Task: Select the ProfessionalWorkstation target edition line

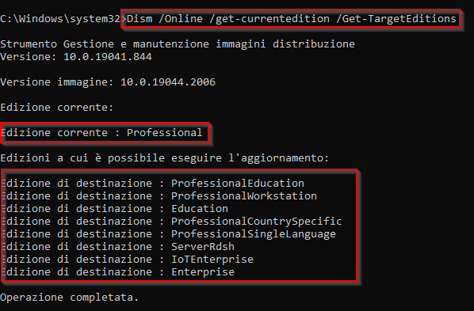Action: pyautogui.click(x=159, y=196)
